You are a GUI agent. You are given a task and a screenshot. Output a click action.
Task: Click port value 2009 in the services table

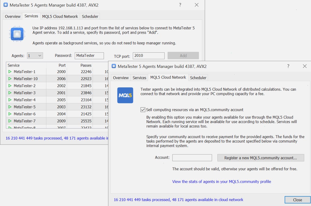point(61,121)
